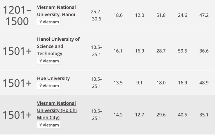Click the 48.9 score in Hue University row
The image size is (216, 135).
[x=204, y=83]
